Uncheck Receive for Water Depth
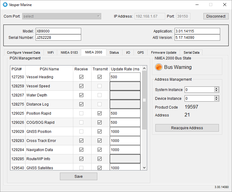 [81, 95]
